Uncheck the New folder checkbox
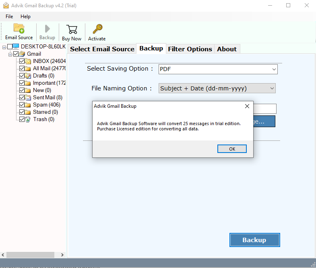The height and width of the screenshot is (268, 316). (x=22, y=90)
